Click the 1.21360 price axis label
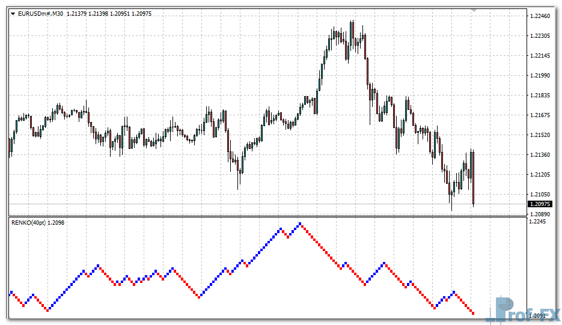This screenshot has width=562, height=325. click(540, 155)
